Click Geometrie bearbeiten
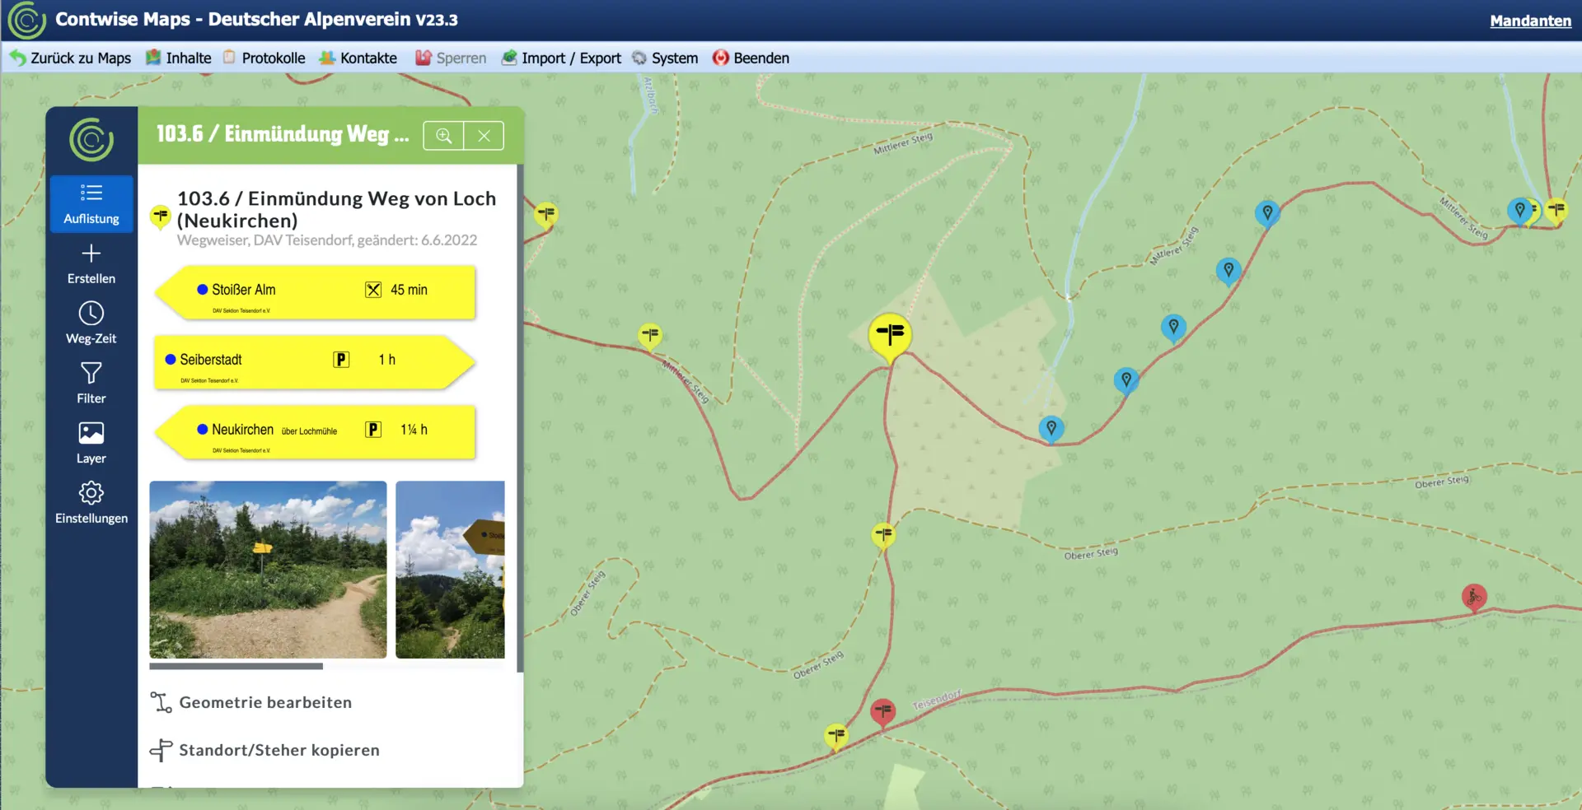 coord(265,702)
